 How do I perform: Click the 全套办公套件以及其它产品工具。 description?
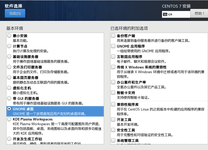click(x=142, y=87)
